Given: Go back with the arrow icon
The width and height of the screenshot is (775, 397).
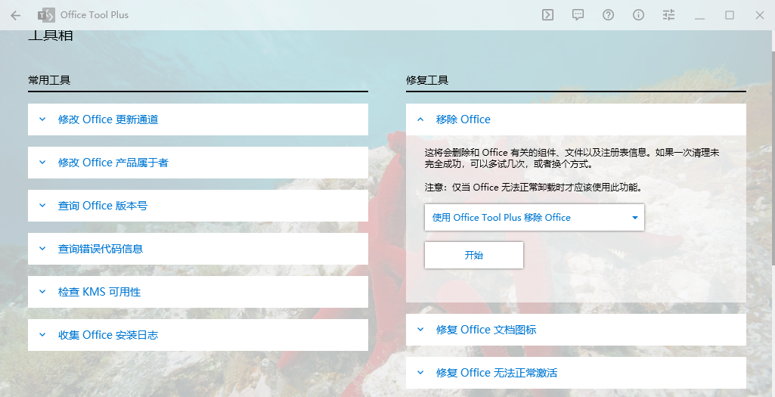Looking at the screenshot, I should click(x=15, y=15).
